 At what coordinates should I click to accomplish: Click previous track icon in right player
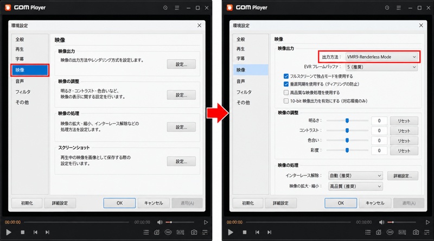pos(257,232)
